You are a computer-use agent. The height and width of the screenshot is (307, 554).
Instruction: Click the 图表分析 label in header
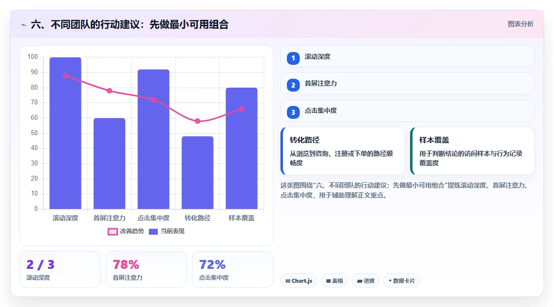520,24
